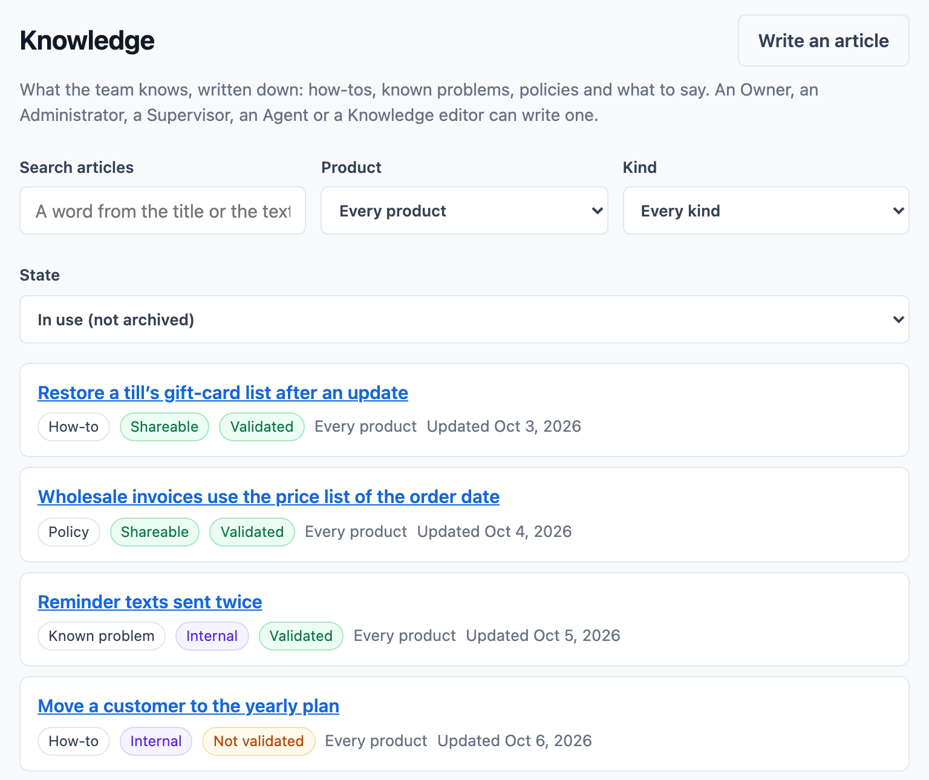Expand the State dropdown showing In use
Screen dimensions: 929x780
pyautogui.click(x=464, y=319)
